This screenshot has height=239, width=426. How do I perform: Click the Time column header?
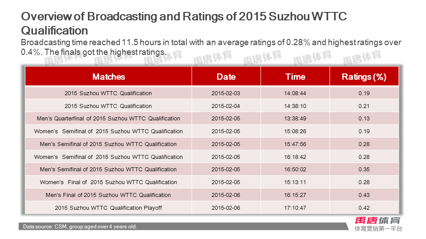tap(295, 77)
